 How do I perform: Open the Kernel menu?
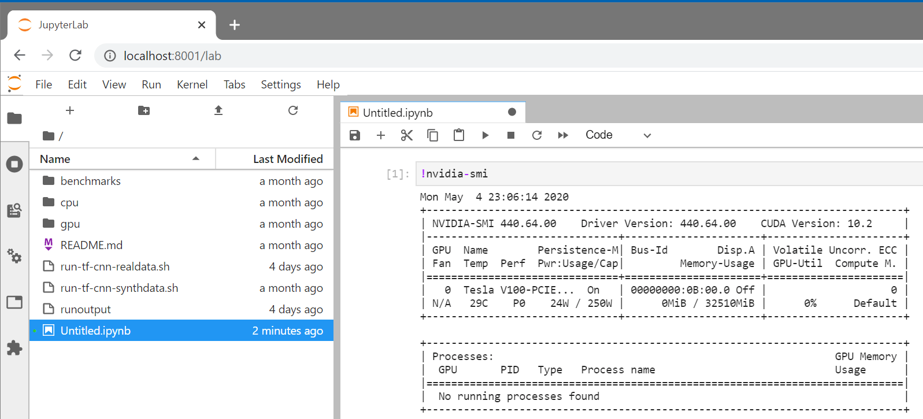click(192, 84)
